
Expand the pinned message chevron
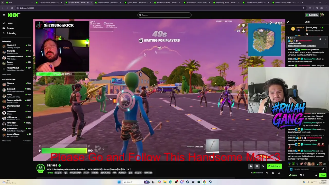pyautogui.click(x=325, y=44)
